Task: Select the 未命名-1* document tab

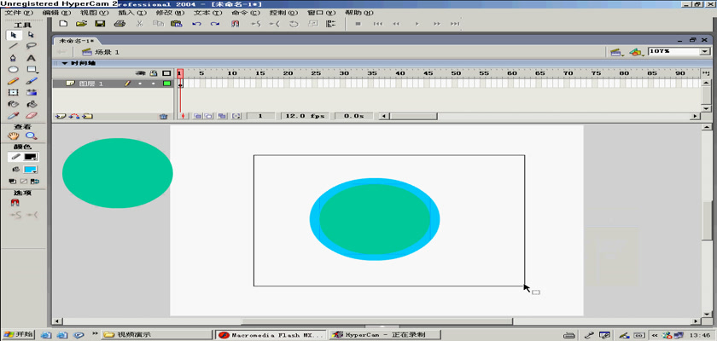Action: point(76,40)
